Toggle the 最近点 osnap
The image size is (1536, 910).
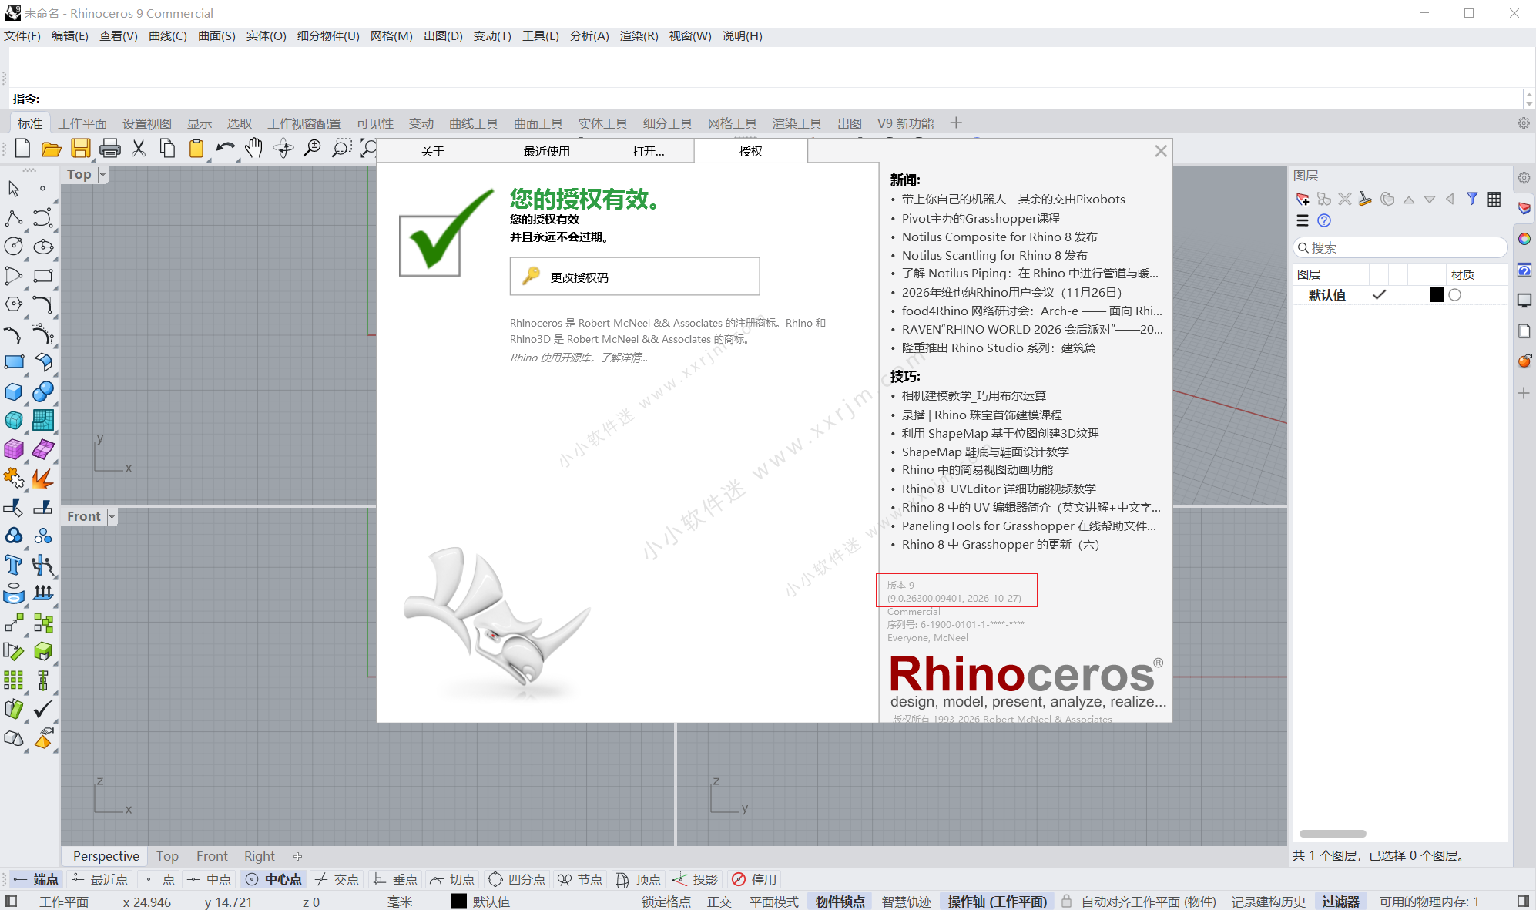click(99, 879)
